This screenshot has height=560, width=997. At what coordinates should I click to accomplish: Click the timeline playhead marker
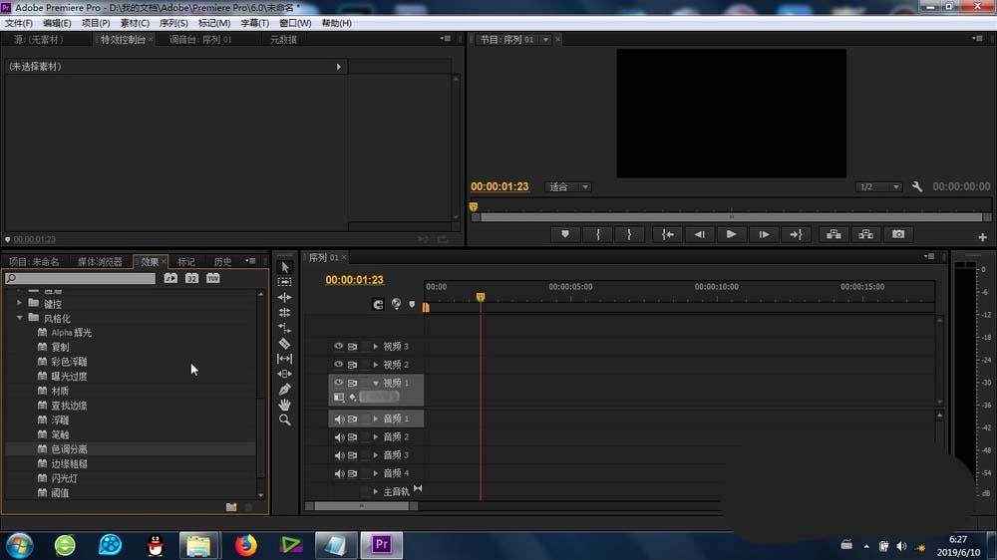481,297
